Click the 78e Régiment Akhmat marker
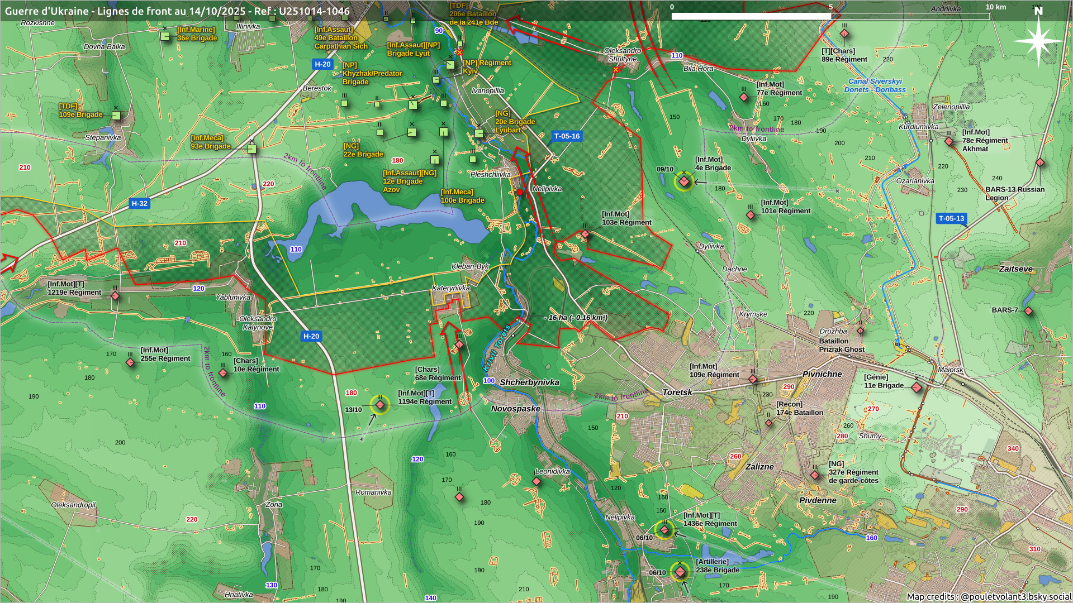The height and width of the screenshot is (603, 1073). tap(949, 142)
